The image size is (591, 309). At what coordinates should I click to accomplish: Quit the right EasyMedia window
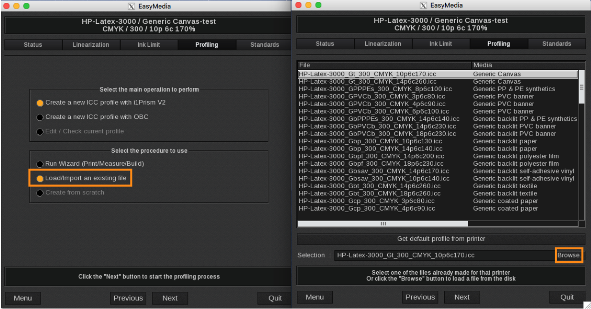(567, 297)
